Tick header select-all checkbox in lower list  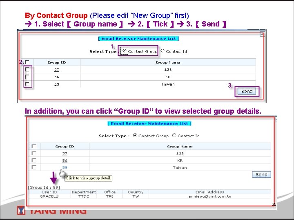coord(34,146)
